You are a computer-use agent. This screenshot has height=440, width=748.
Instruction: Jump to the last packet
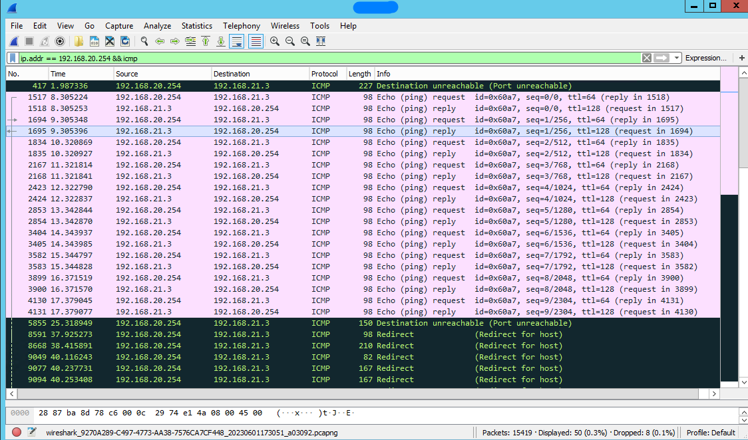pos(221,41)
